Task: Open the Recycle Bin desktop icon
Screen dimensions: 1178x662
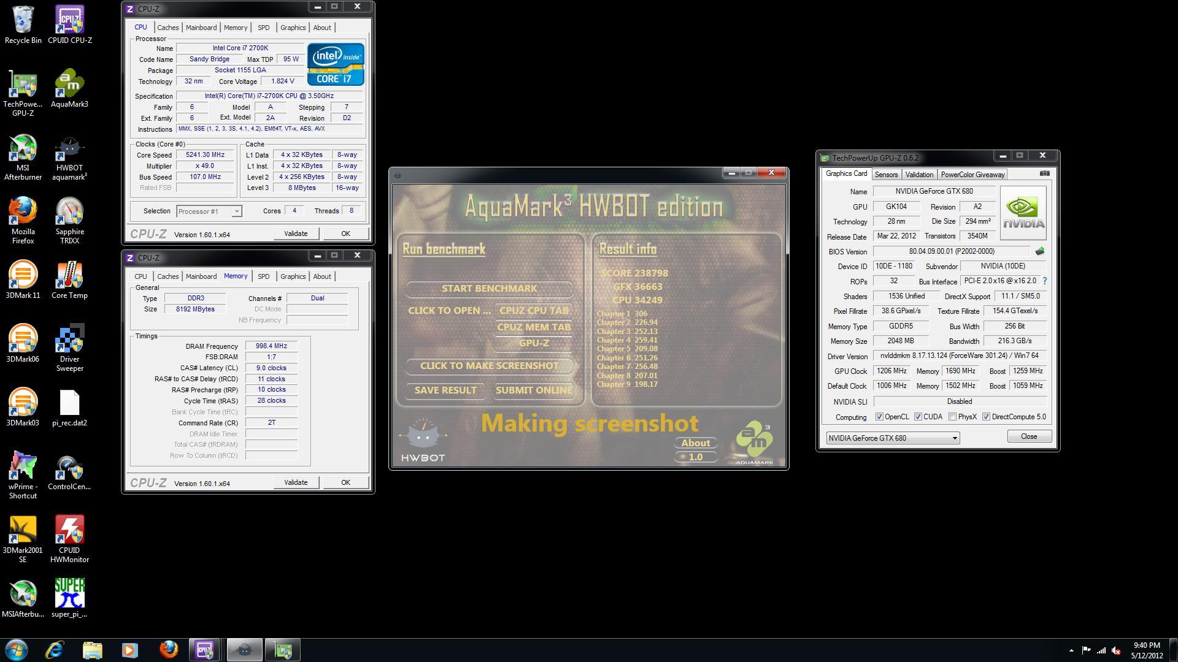Action: point(23,25)
